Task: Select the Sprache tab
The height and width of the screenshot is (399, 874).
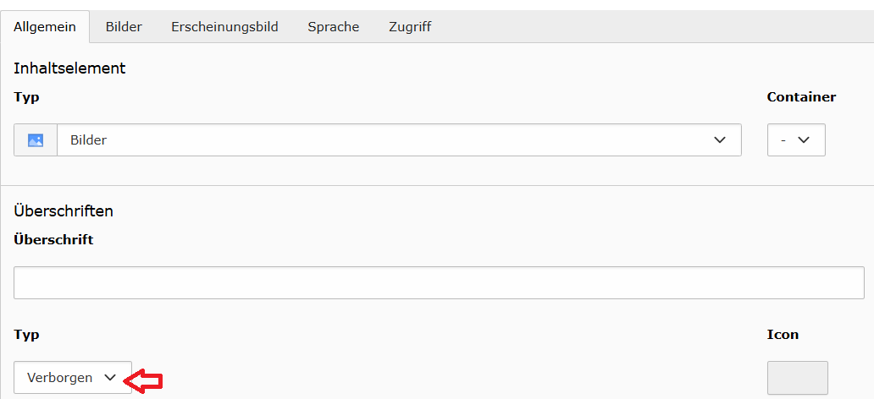Action: point(334,27)
